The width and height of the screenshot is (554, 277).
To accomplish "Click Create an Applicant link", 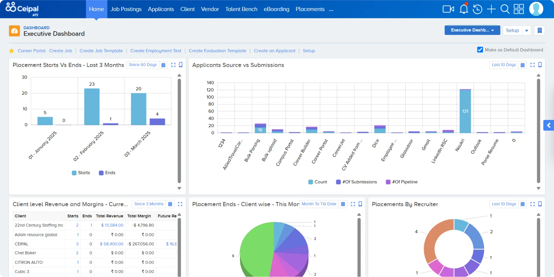I will pyautogui.click(x=275, y=51).
